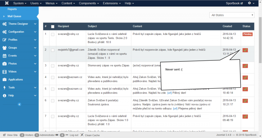The image size is (262, 138).
Task: Check the row 3 checkbox
Action: point(53,66)
